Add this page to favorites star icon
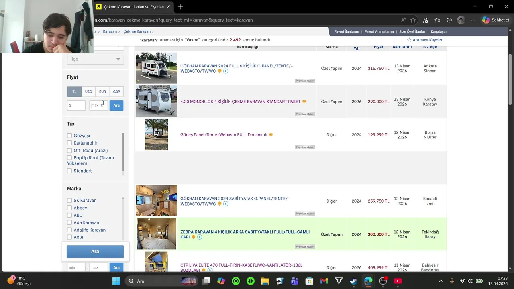The image size is (514, 289). click(413, 20)
